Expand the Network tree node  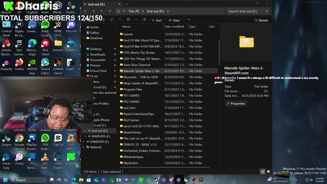[x=84, y=147]
